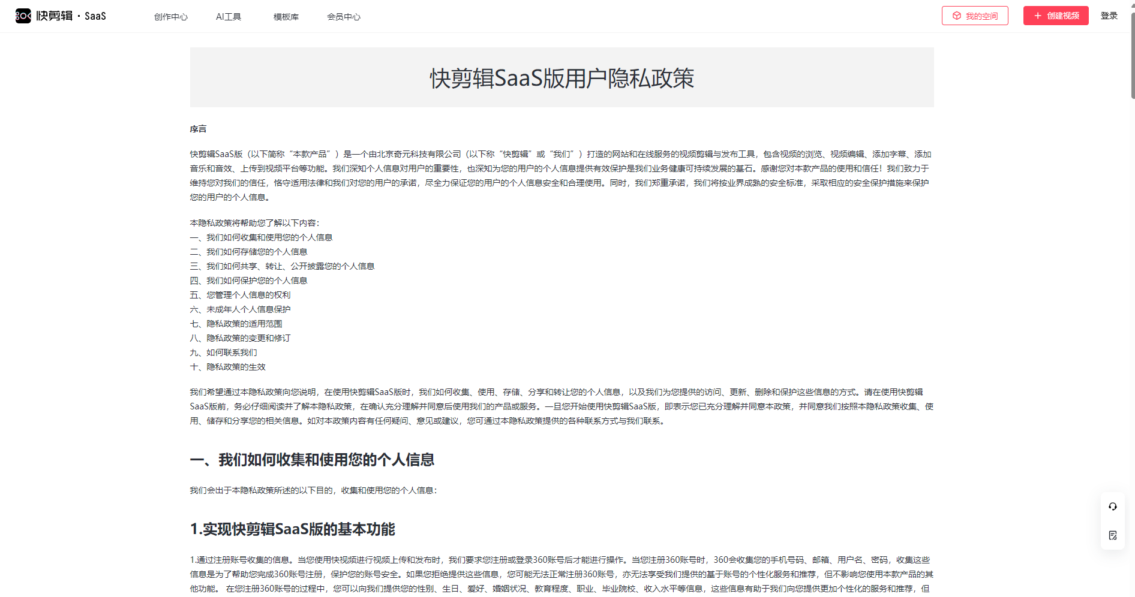Open the AI工具 menu
The height and width of the screenshot is (597, 1135).
pyautogui.click(x=229, y=17)
